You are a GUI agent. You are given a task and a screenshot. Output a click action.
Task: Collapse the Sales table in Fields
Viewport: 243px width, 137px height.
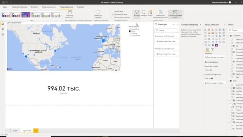(228, 81)
